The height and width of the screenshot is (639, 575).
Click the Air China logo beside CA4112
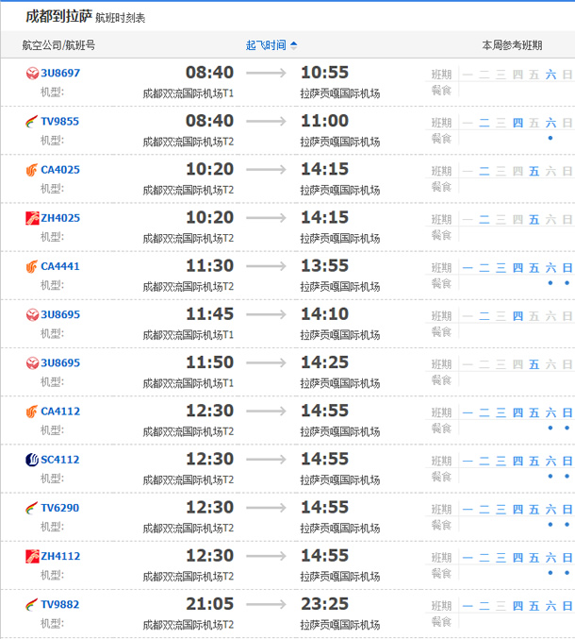click(32, 412)
